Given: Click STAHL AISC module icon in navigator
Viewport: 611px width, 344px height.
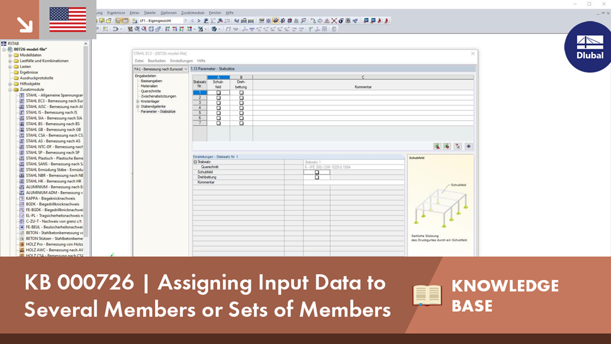Looking at the screenshot, I should click(x=22, y=106).
